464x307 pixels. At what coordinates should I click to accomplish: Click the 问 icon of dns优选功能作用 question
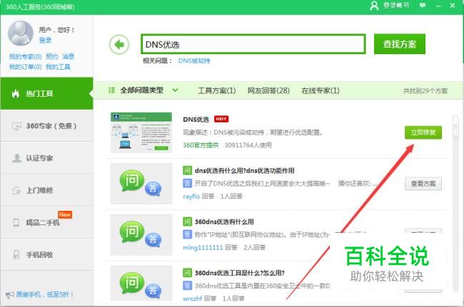click(187, 170)
